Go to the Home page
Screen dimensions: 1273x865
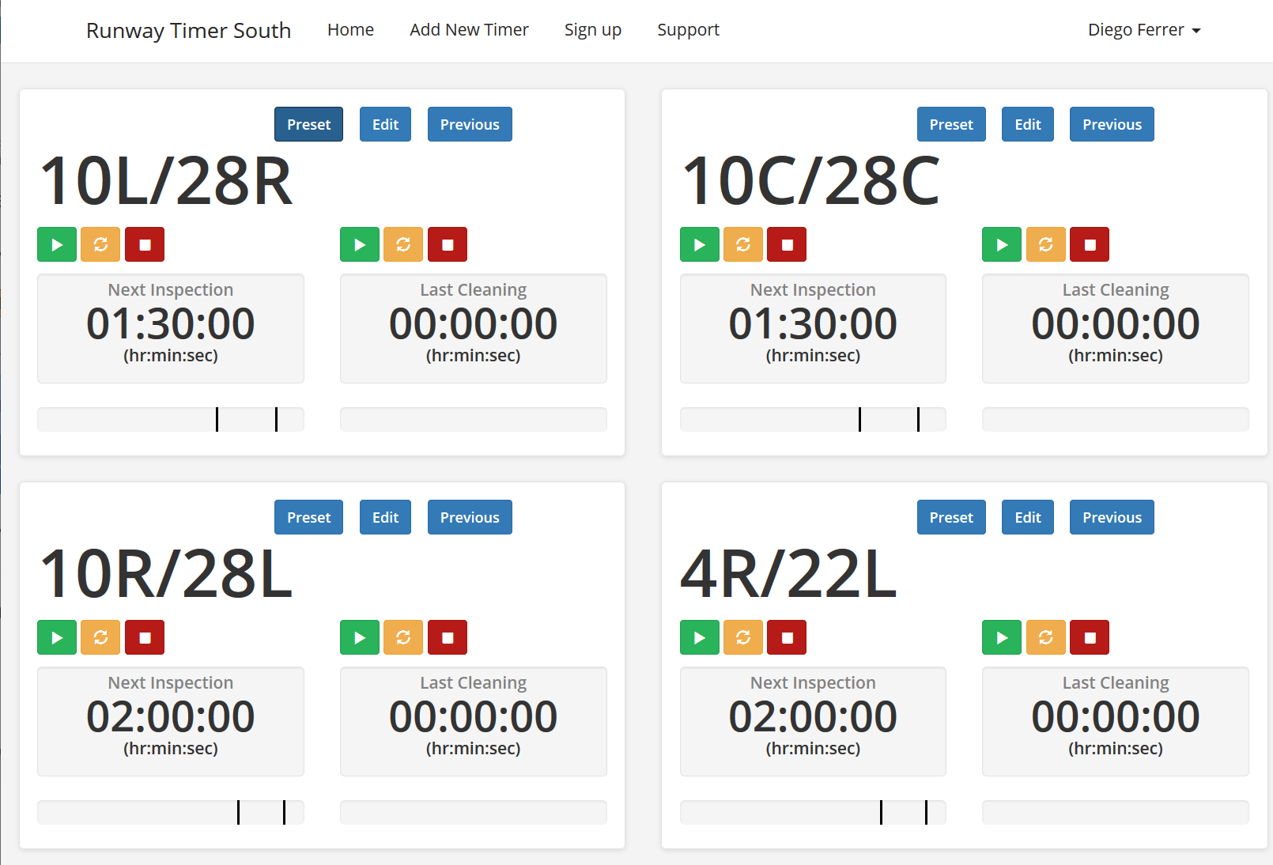(x=350, y=30)
